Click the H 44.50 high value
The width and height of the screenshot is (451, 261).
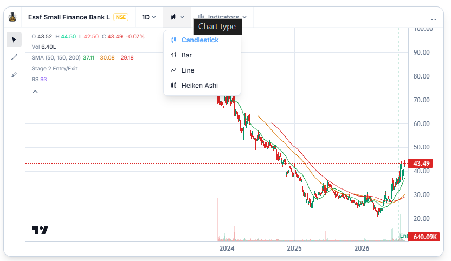[66, 36]
